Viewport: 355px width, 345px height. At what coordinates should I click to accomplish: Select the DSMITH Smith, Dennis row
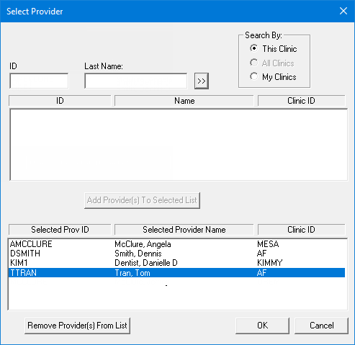pyautogui.click(x=177, y=254)
